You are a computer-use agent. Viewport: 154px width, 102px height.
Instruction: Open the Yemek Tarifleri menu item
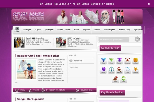click(64, 30)
